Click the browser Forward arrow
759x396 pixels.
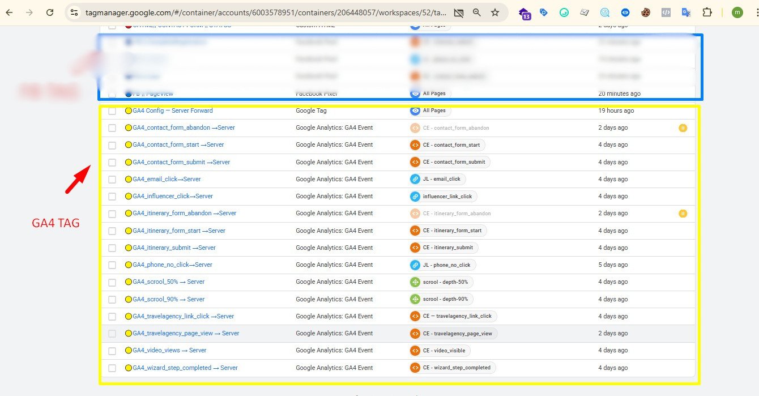(x=29, y=12)
